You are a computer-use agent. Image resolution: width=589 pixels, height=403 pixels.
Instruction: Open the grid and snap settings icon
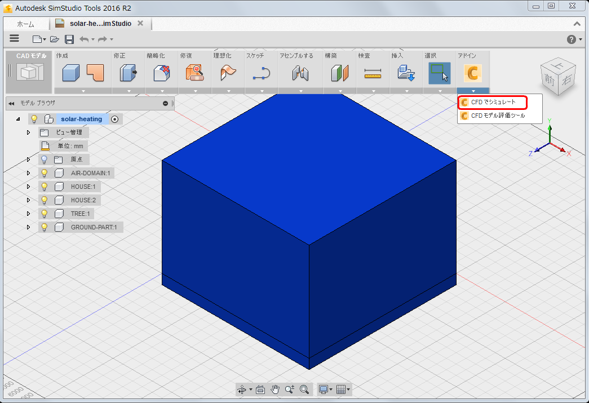coord(341,389)
